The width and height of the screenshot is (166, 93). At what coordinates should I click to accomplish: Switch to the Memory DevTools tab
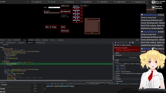38,40
